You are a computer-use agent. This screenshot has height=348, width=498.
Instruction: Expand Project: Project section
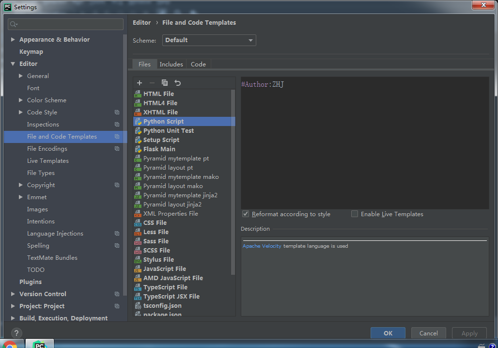tap(13, 306)
